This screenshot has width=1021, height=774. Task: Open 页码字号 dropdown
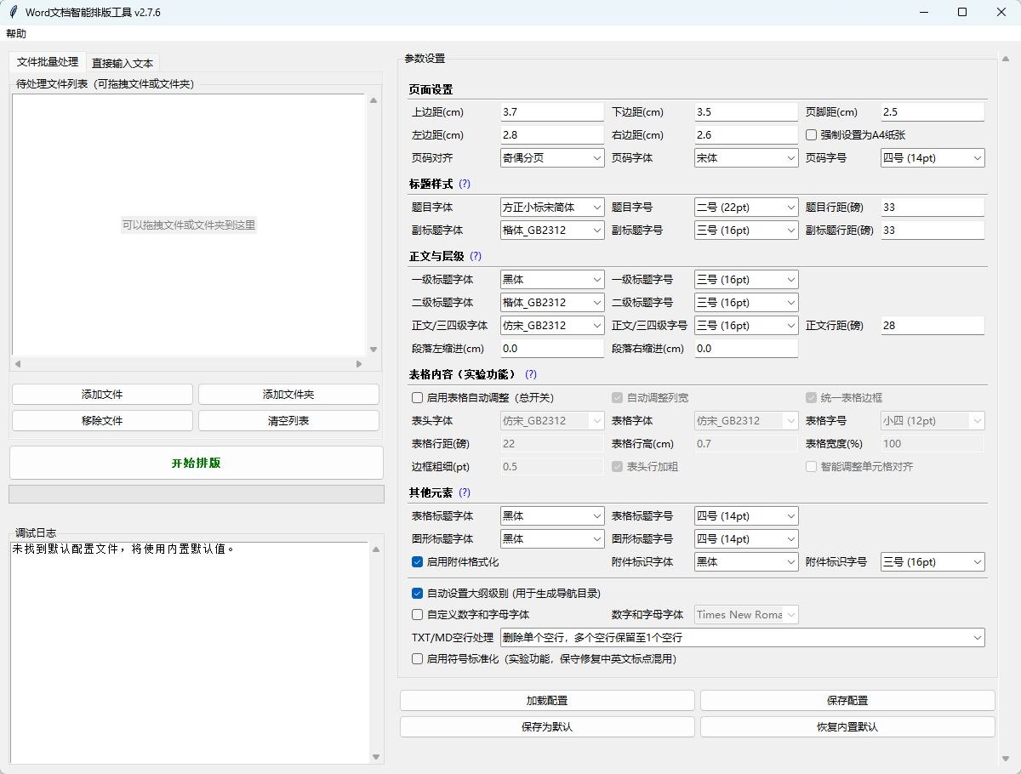933,158
